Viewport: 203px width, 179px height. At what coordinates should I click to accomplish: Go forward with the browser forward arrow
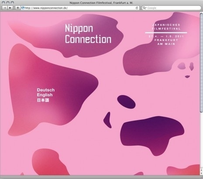pyautogui.click(x=10, y=8)
